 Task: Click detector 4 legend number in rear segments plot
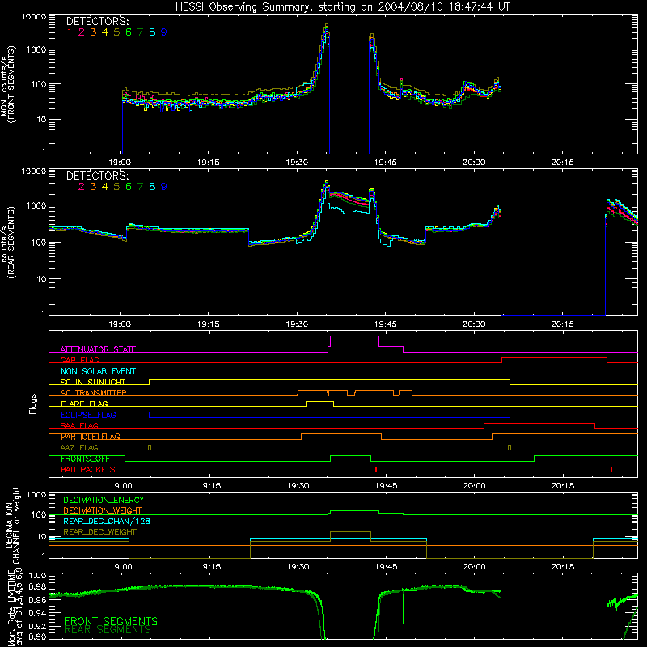coord(105,187)
